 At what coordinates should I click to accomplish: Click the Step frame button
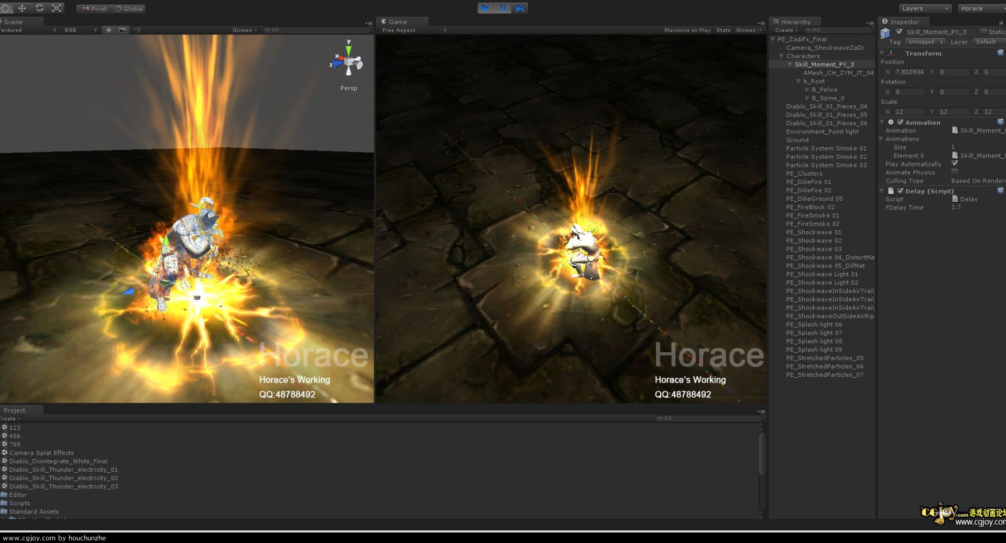pos(520,8)
